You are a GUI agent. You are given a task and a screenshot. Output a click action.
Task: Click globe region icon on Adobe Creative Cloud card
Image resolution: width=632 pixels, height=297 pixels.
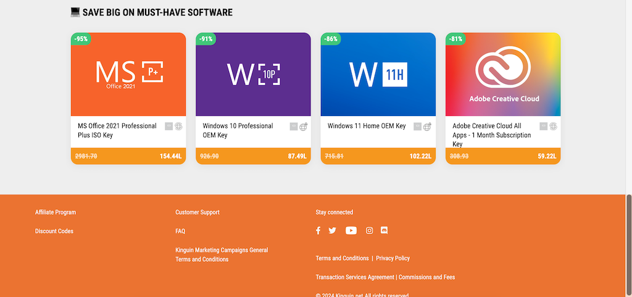tap(554, 127)
